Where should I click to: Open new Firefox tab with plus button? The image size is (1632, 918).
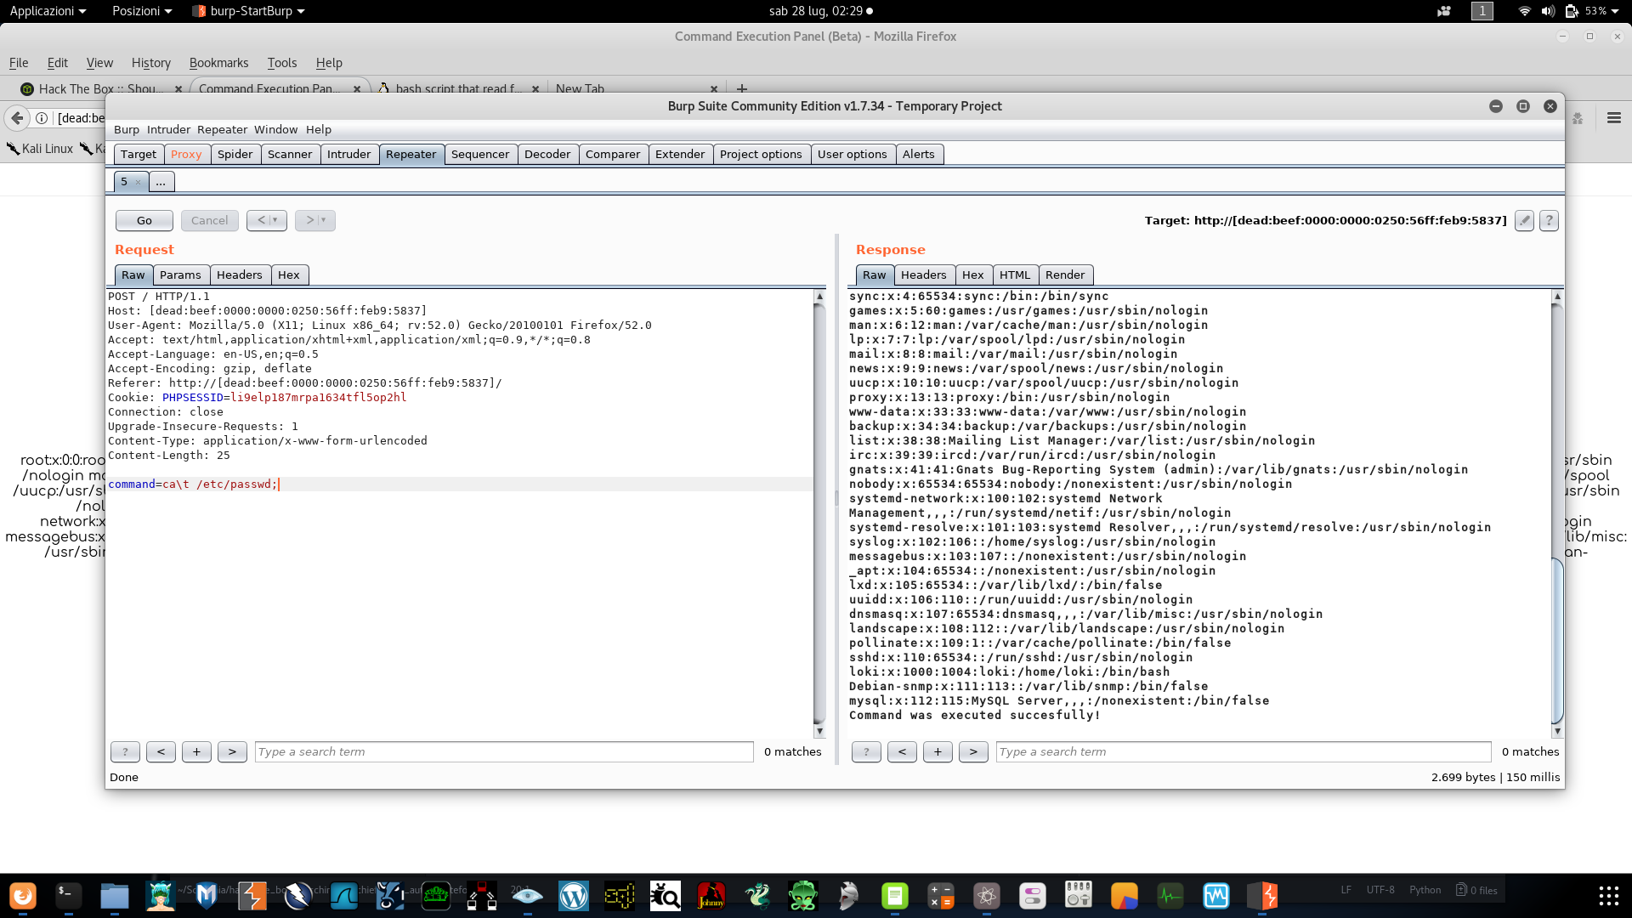742,88
